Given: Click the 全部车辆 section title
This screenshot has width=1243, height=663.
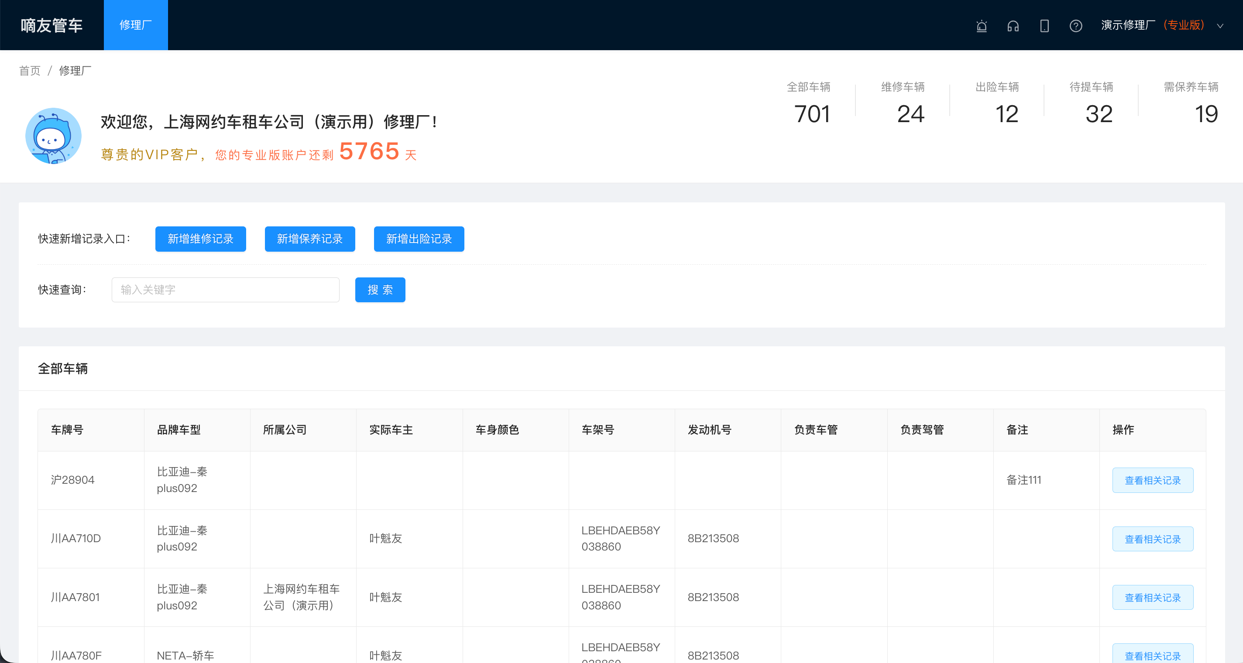Looking at the screenshot, I should [63, 369].
